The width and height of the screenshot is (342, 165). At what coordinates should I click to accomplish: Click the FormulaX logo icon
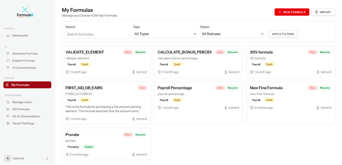tap(25, 10)
